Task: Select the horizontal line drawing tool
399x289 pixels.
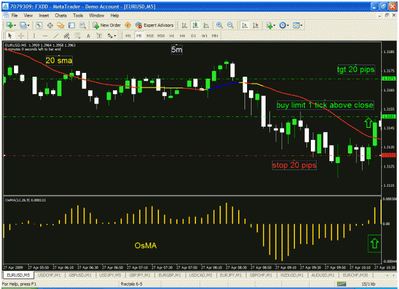Action: tap(45, 36)
